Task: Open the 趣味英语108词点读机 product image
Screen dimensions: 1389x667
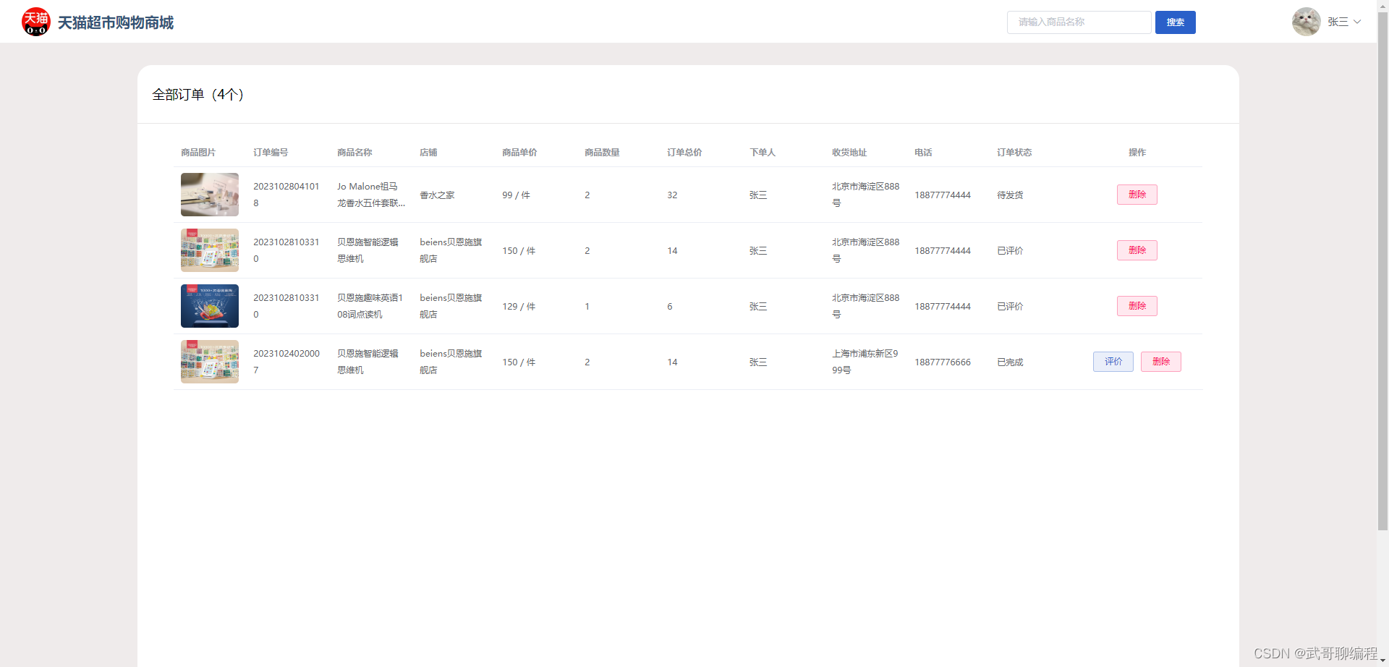Action: tap(209, 306)
